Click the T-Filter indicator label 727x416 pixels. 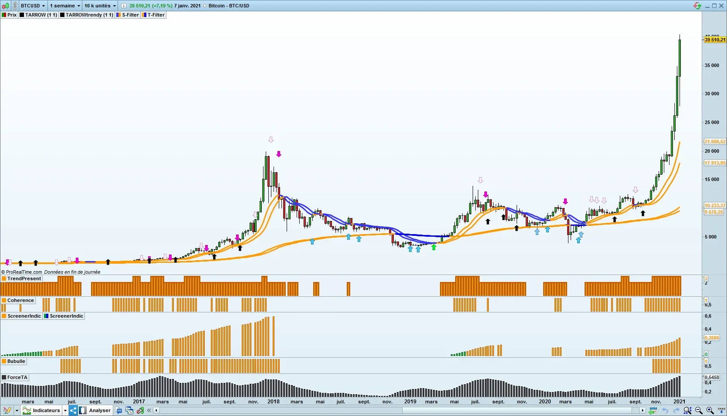(x=153, y=15)
